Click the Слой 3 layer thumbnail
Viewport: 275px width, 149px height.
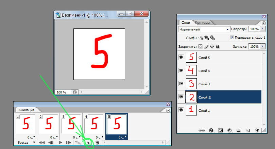(191, 84)
